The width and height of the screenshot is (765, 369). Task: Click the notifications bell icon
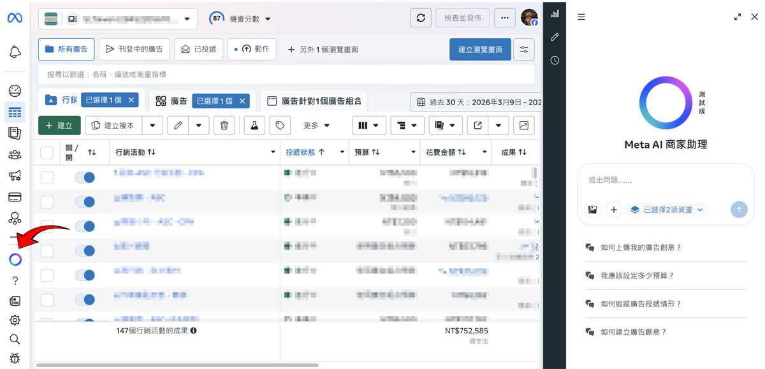click(x=15, y=52)
